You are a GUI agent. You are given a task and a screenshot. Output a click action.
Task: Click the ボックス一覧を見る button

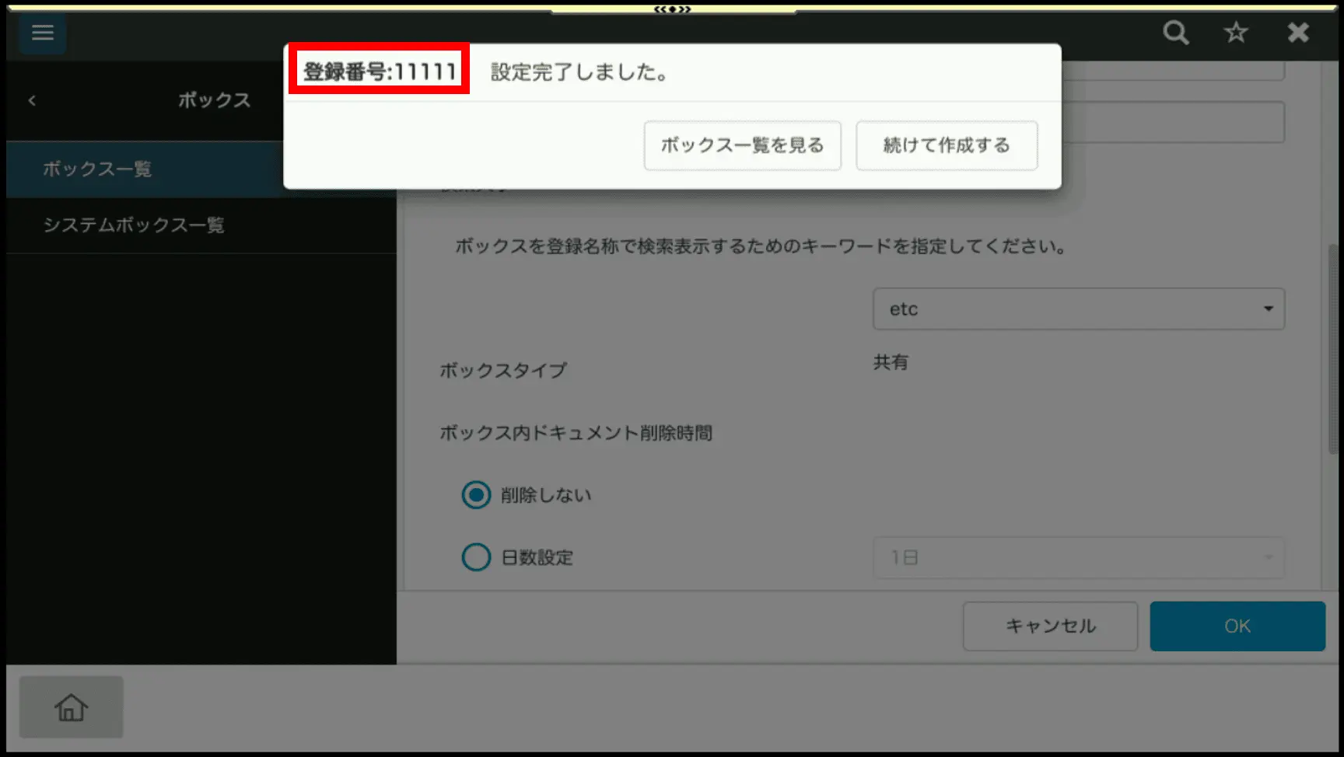pyautogui.click(x=742, y=145)
